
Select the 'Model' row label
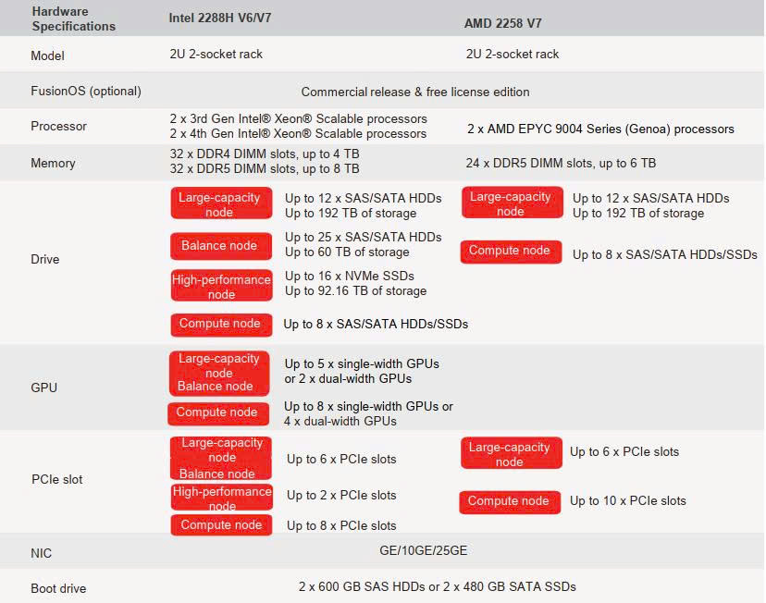(x=47, y=55)
